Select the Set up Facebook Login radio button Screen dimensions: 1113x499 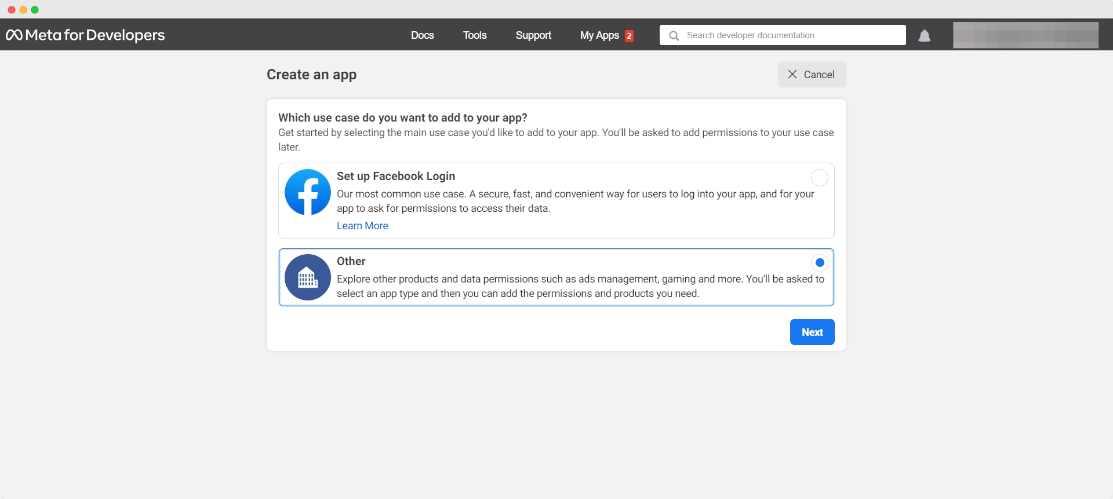[x=820, y=178]
